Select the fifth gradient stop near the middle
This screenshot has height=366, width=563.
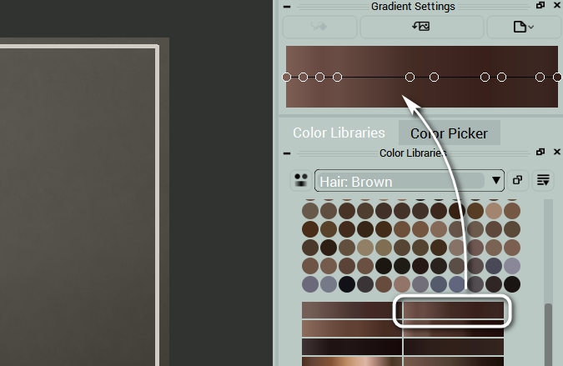pos(410,78)
